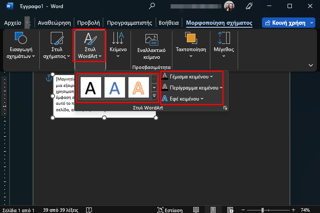
Task: Select the orange outline WordArt style
Action: [139, 87]
